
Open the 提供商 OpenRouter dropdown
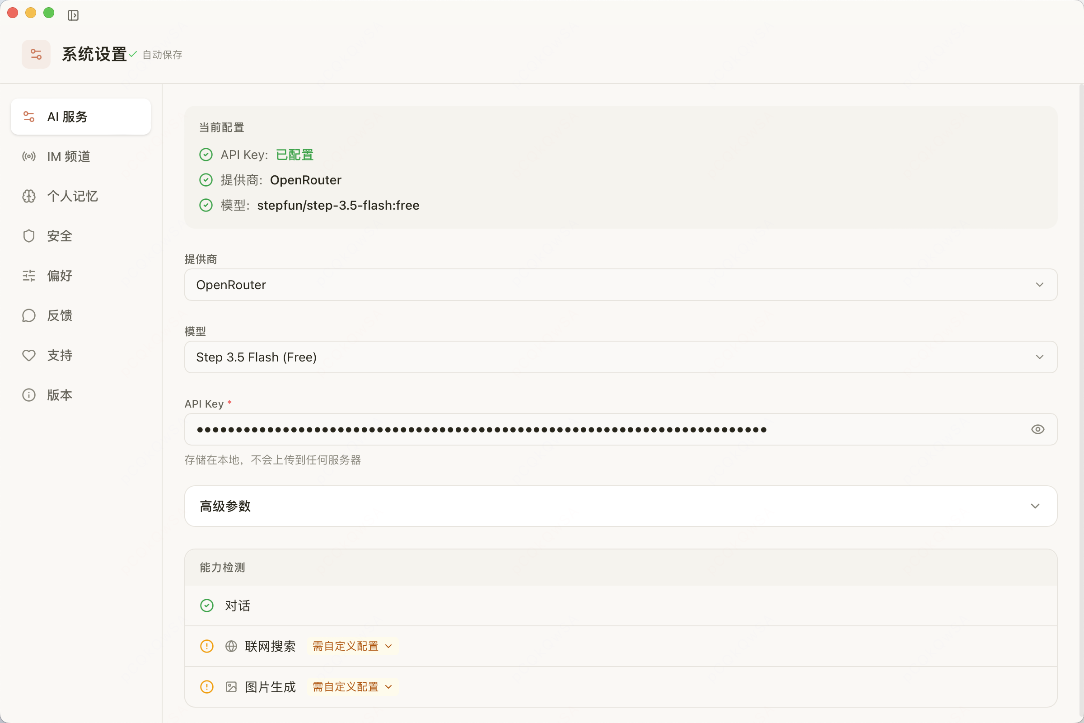[620, 285]
